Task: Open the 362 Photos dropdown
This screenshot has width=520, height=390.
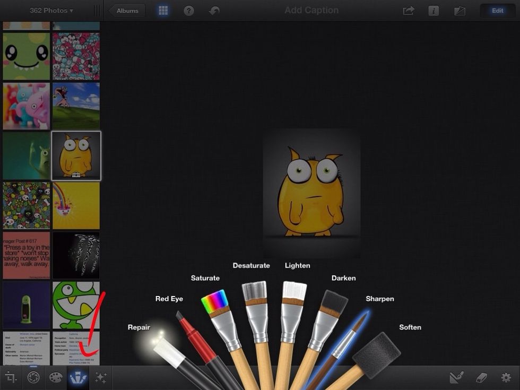Action: (51, 11)
